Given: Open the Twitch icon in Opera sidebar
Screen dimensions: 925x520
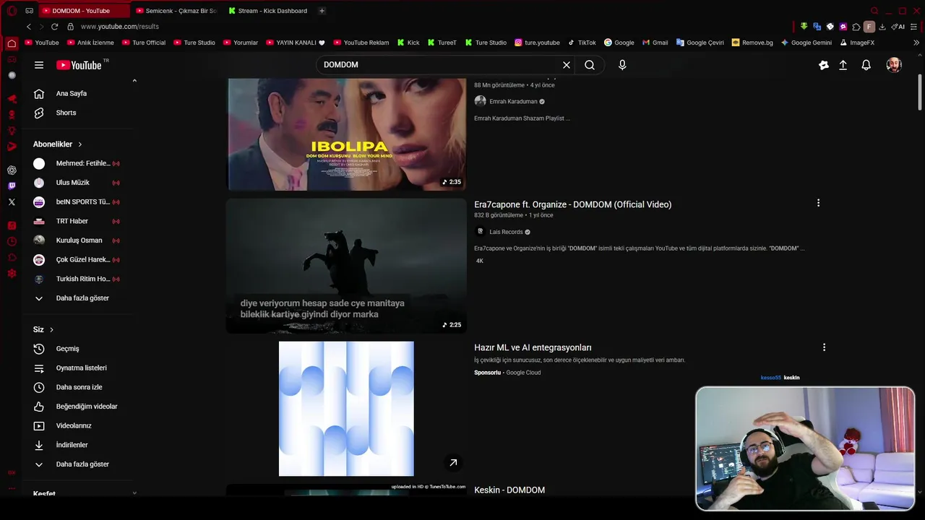Looking at the screenshot, I should 12,186.
